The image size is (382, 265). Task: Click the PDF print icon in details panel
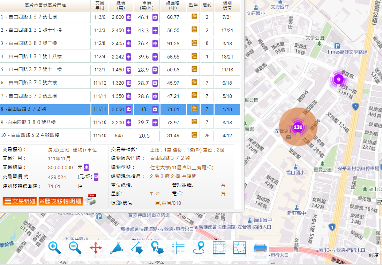point(90,200)
